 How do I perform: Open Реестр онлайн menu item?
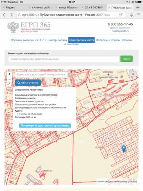pyautogui.click(x=57, y=40)
